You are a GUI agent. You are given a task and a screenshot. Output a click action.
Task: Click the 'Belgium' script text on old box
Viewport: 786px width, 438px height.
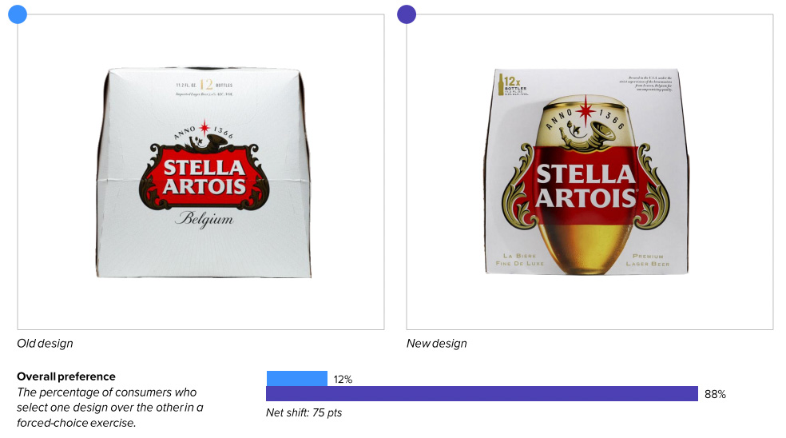(x=204, y=219)
